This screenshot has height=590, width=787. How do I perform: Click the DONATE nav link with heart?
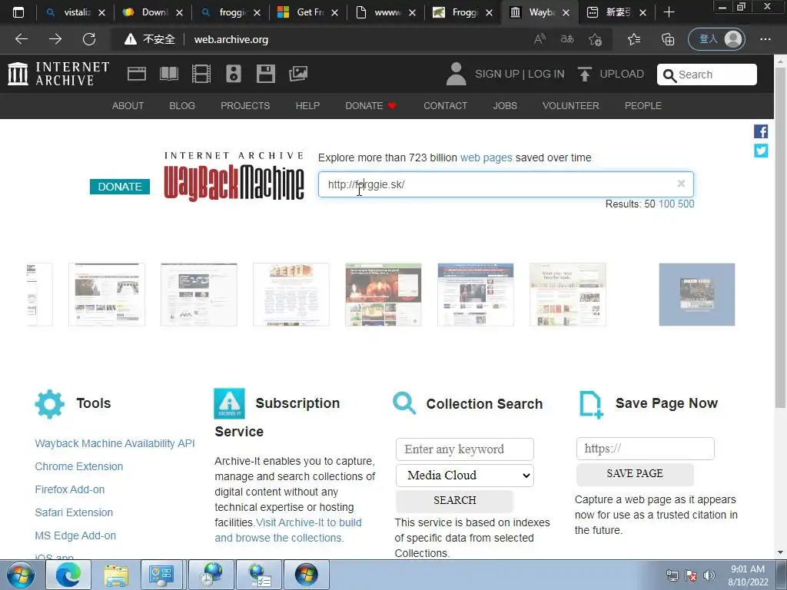click(371, 106)
